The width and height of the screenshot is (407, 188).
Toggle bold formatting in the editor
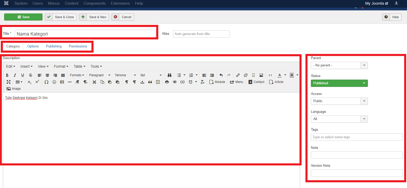(7, 75)
